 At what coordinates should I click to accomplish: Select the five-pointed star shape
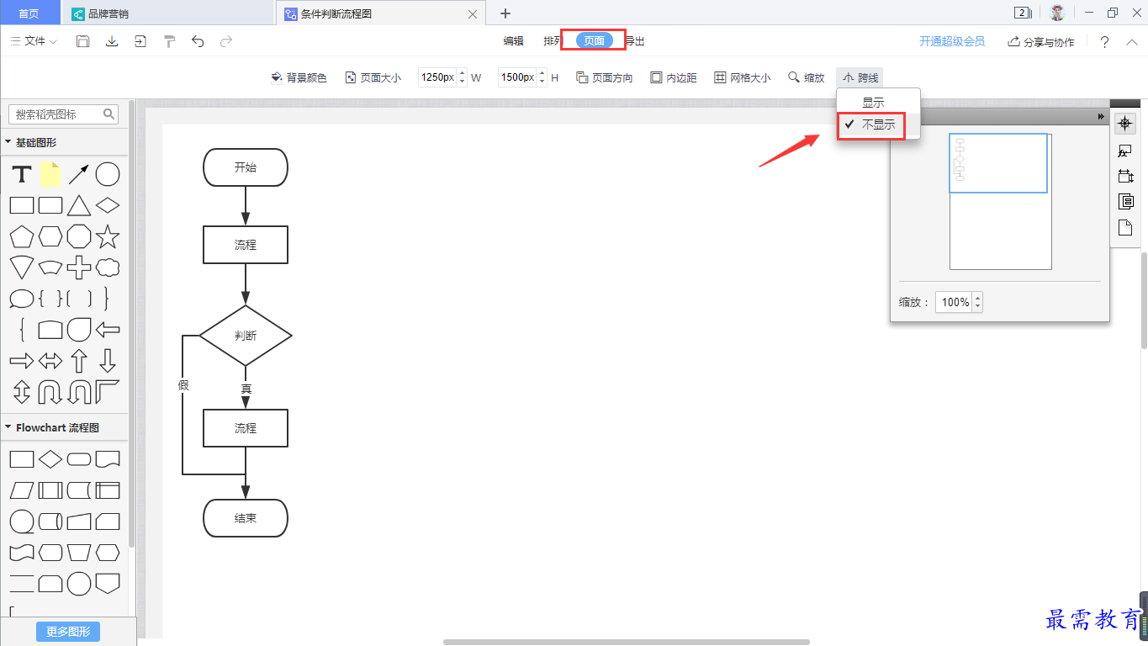click(107, 237)
